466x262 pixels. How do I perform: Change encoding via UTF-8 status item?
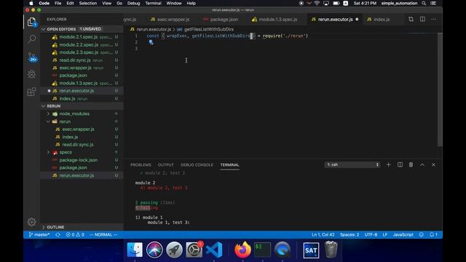[x=371, y=234]
